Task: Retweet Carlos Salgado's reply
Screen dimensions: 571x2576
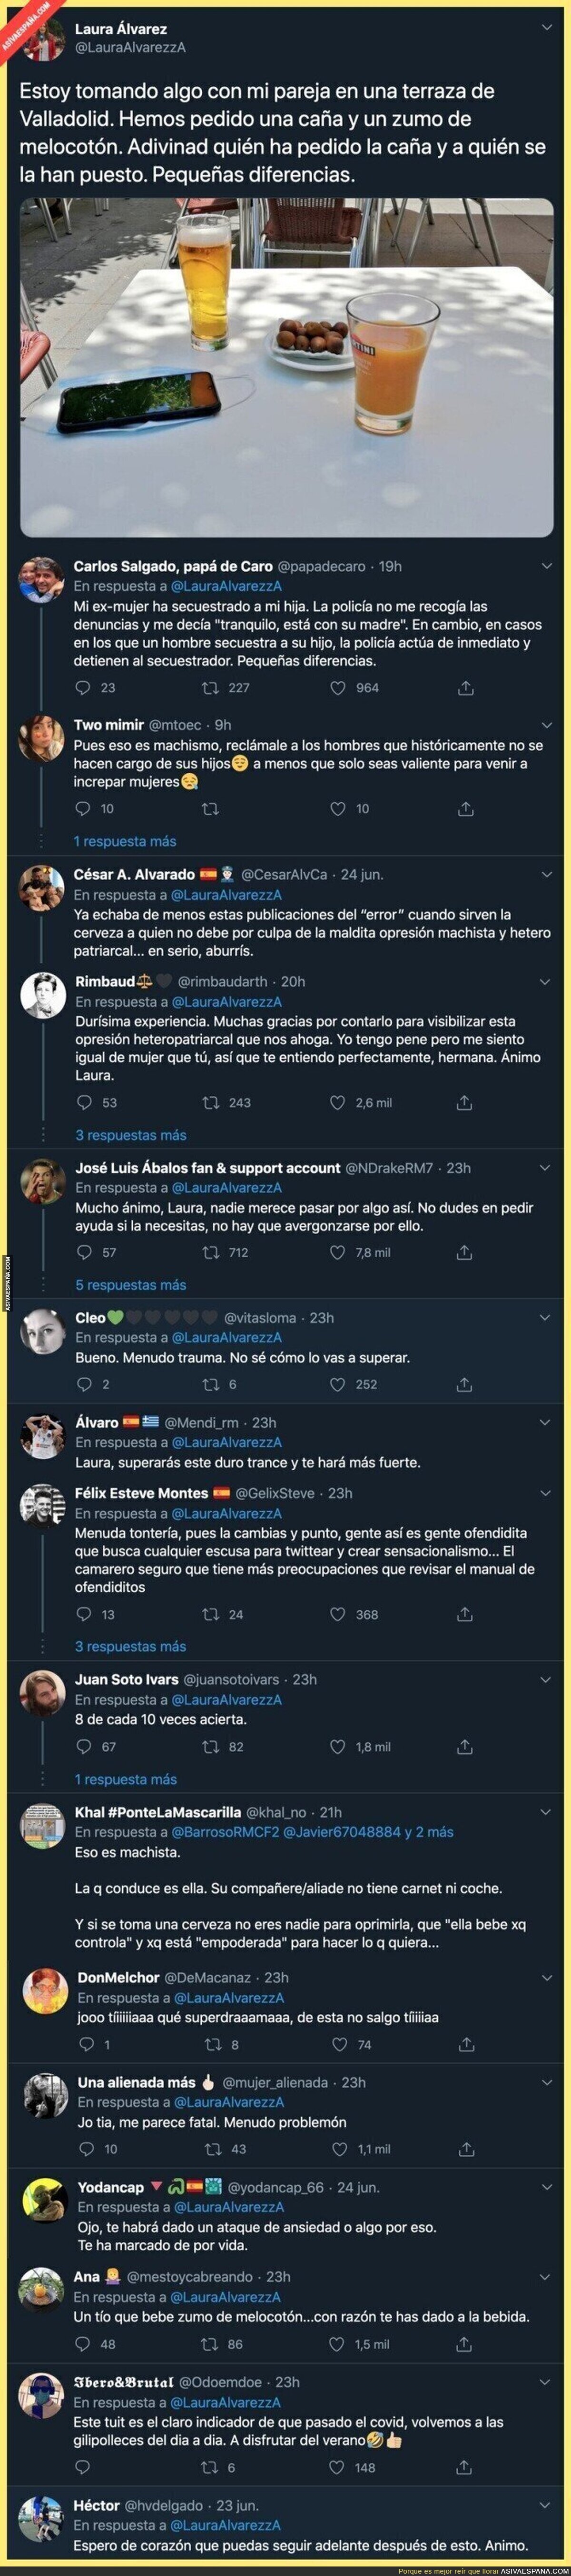Action: 211,688
